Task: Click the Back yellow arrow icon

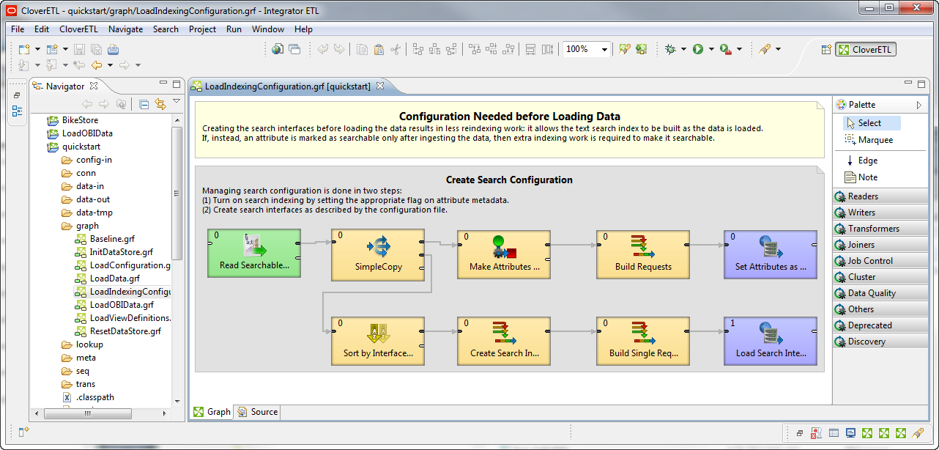Action: point(97,65)
